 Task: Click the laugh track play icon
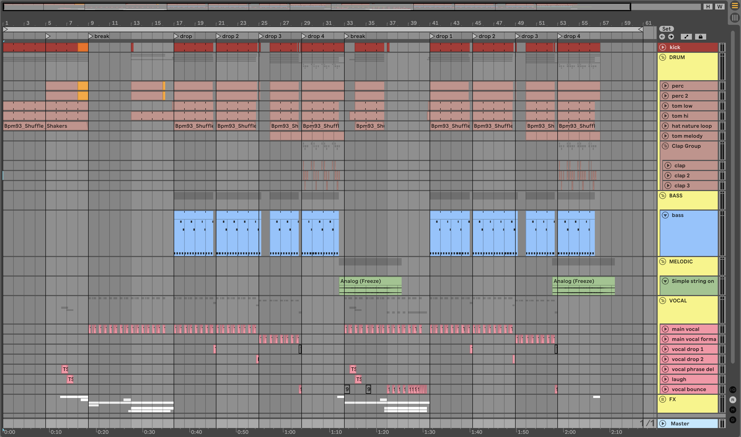click(665, 379)
